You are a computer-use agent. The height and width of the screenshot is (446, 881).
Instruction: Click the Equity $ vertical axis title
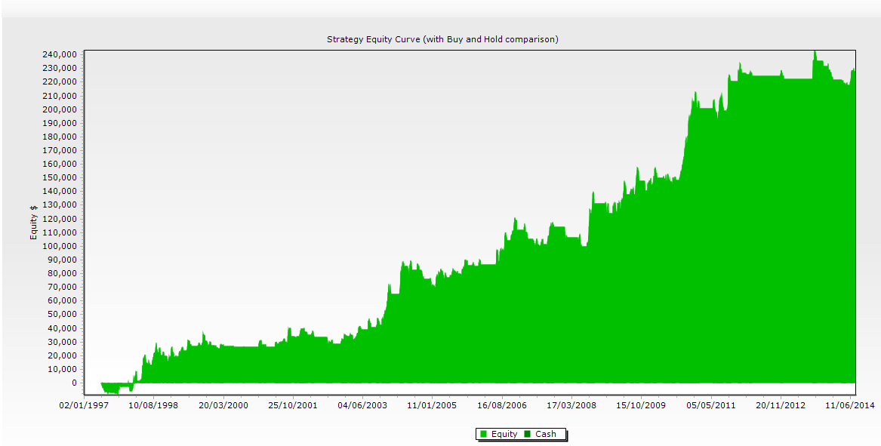tap(34, 223)
